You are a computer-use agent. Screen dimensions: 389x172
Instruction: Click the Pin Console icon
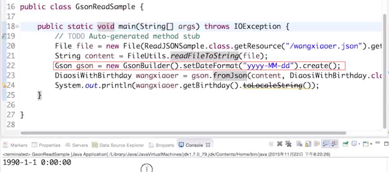point(345,144)
